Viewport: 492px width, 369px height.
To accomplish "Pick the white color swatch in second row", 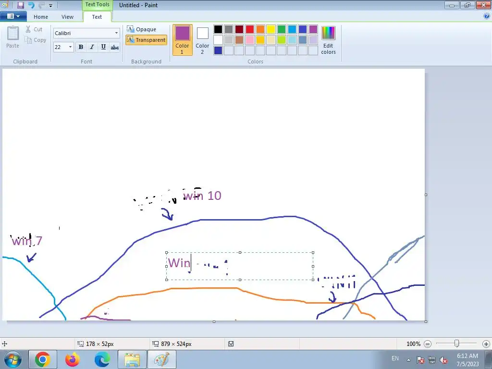I will pyautogui.click(x=218, y=40).
